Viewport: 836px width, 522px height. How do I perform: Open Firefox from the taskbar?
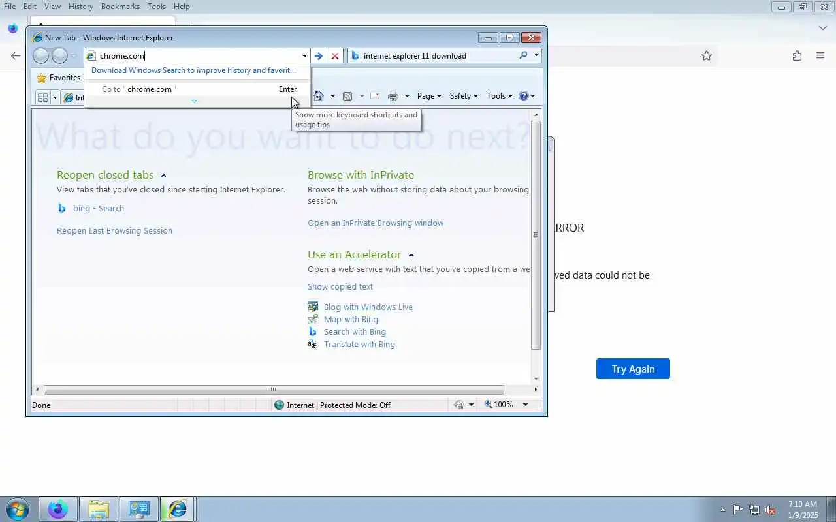tap(57, 509)
